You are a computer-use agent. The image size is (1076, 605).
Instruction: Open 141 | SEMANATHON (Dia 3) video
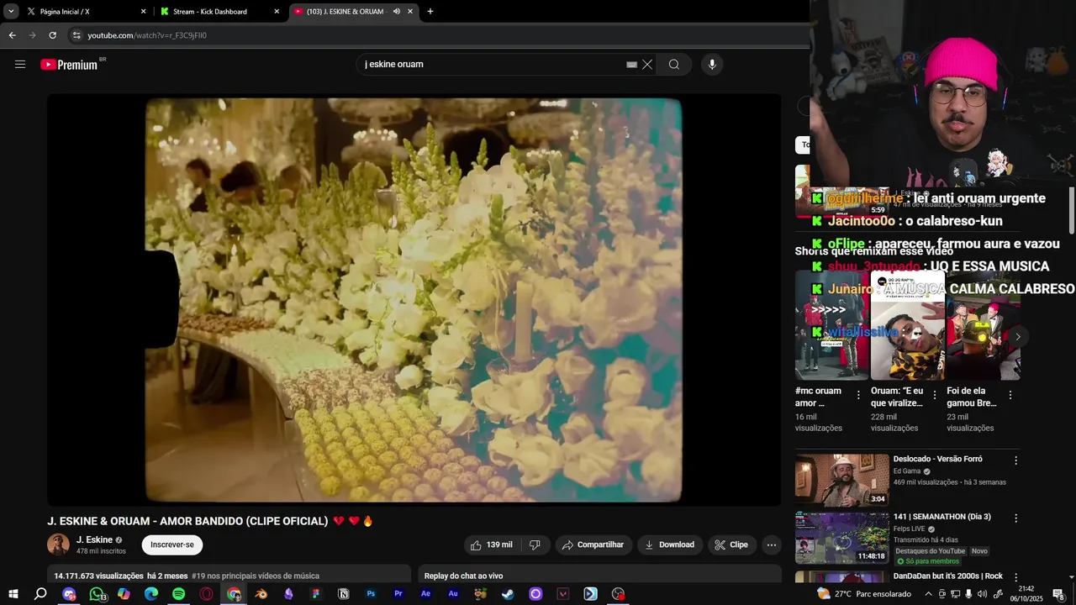841,538
